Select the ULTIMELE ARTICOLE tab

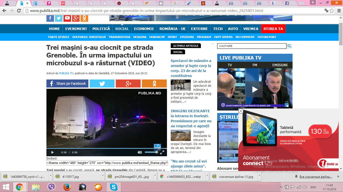pos(186,46)
